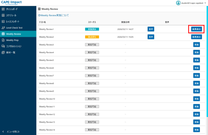Viewport: 208px width, 135px height.
Task: Play 音声 for Weekly Review1
Action: 151,29
